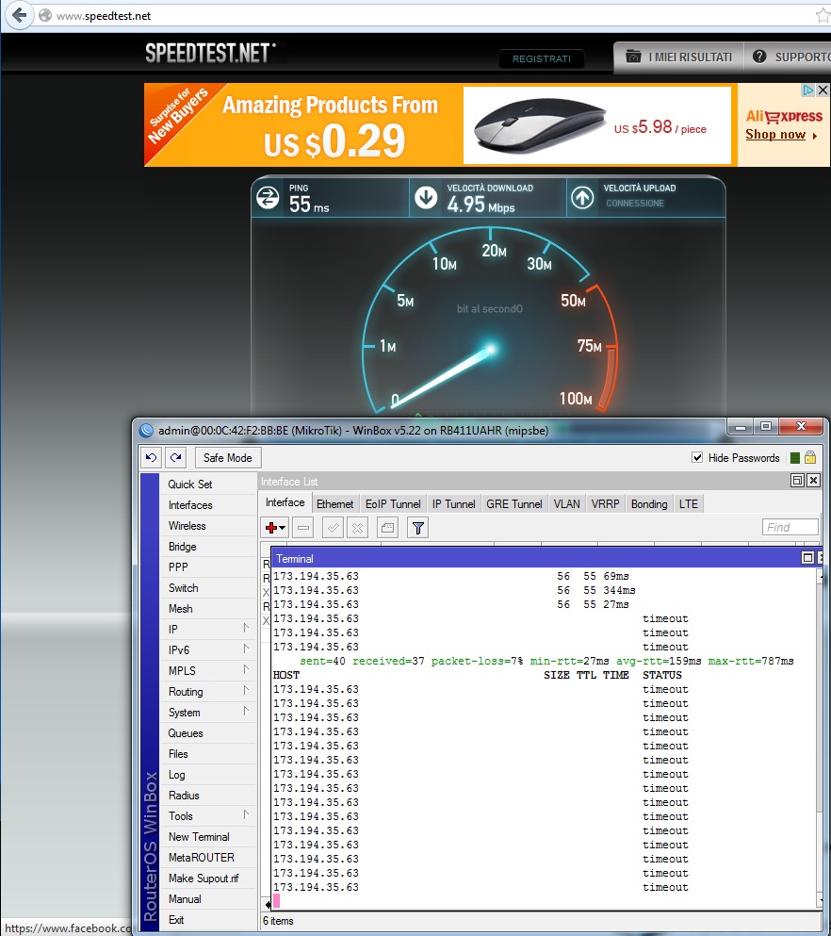Click the minus remove interface icon
This screenshot has width=831, height=936.
click(x=303, y=528)
